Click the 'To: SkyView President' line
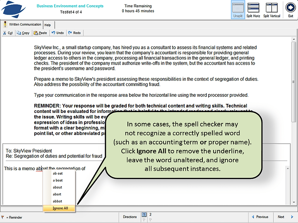 pos(29,151)
